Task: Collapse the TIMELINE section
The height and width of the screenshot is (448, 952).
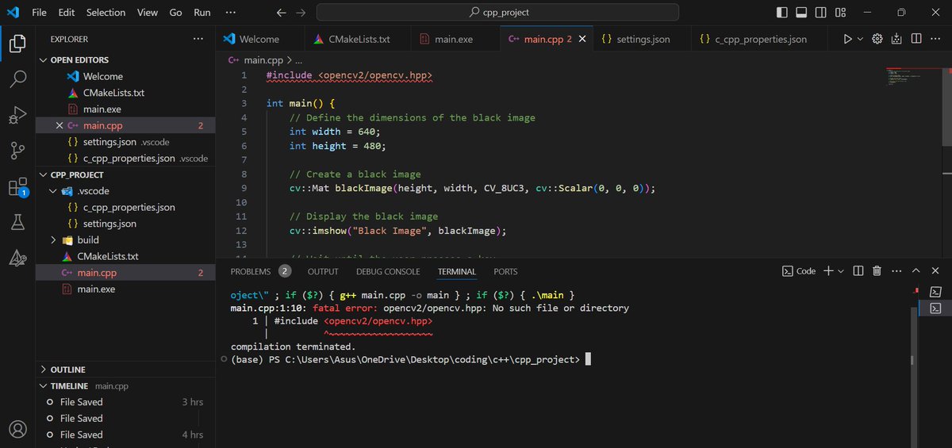Action: (x=125, y=386)
